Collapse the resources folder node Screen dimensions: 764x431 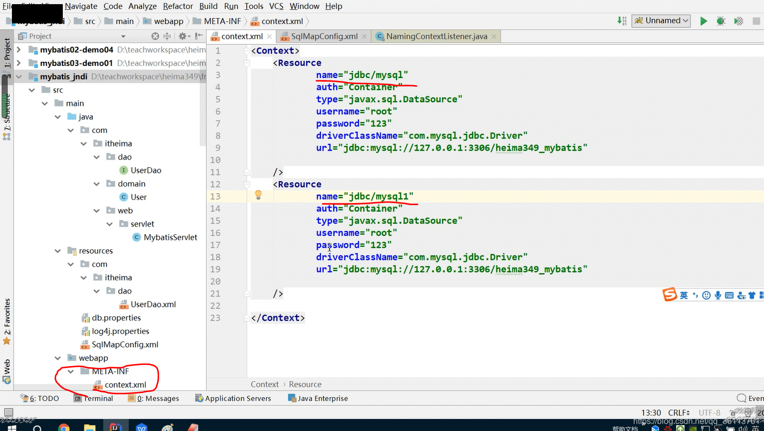(58, 251)
